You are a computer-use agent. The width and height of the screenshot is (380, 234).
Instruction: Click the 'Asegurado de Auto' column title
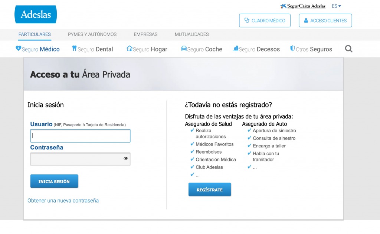point(264,124)
